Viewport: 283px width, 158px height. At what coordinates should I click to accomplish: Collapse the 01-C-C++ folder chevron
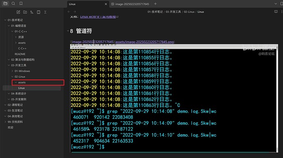(x=12, y=32)
